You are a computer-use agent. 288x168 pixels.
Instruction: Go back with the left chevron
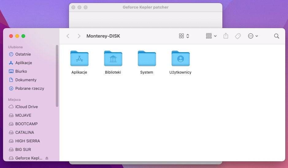(68, 36)
